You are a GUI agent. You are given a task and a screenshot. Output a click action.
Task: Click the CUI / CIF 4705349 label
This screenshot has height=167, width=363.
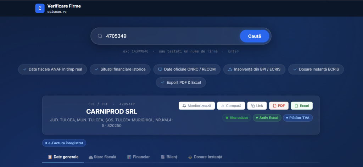pos(112,104)
